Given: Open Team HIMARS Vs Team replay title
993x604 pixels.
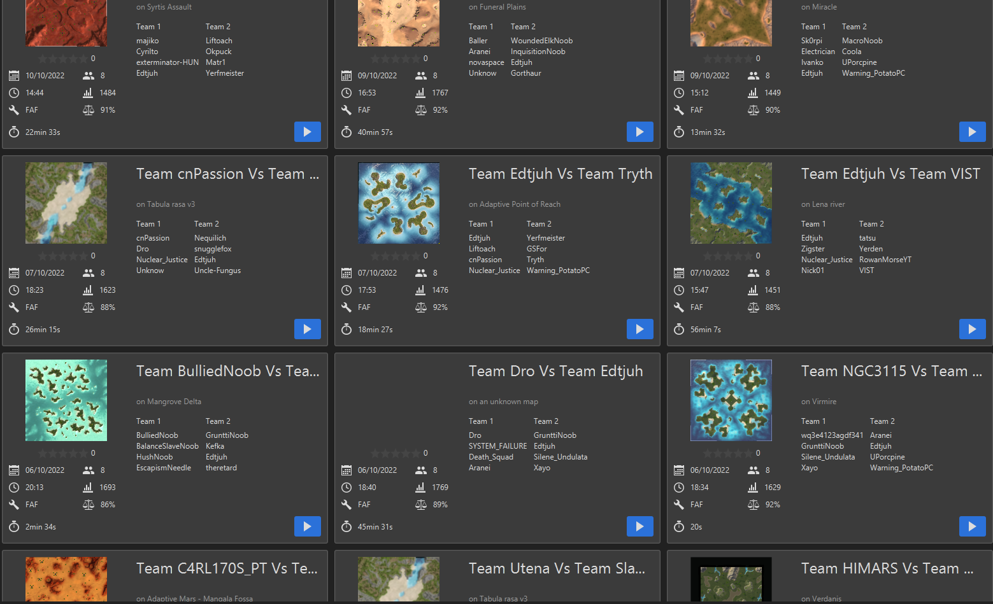Looking at the screenshot, I should click(x=887, y=568).
